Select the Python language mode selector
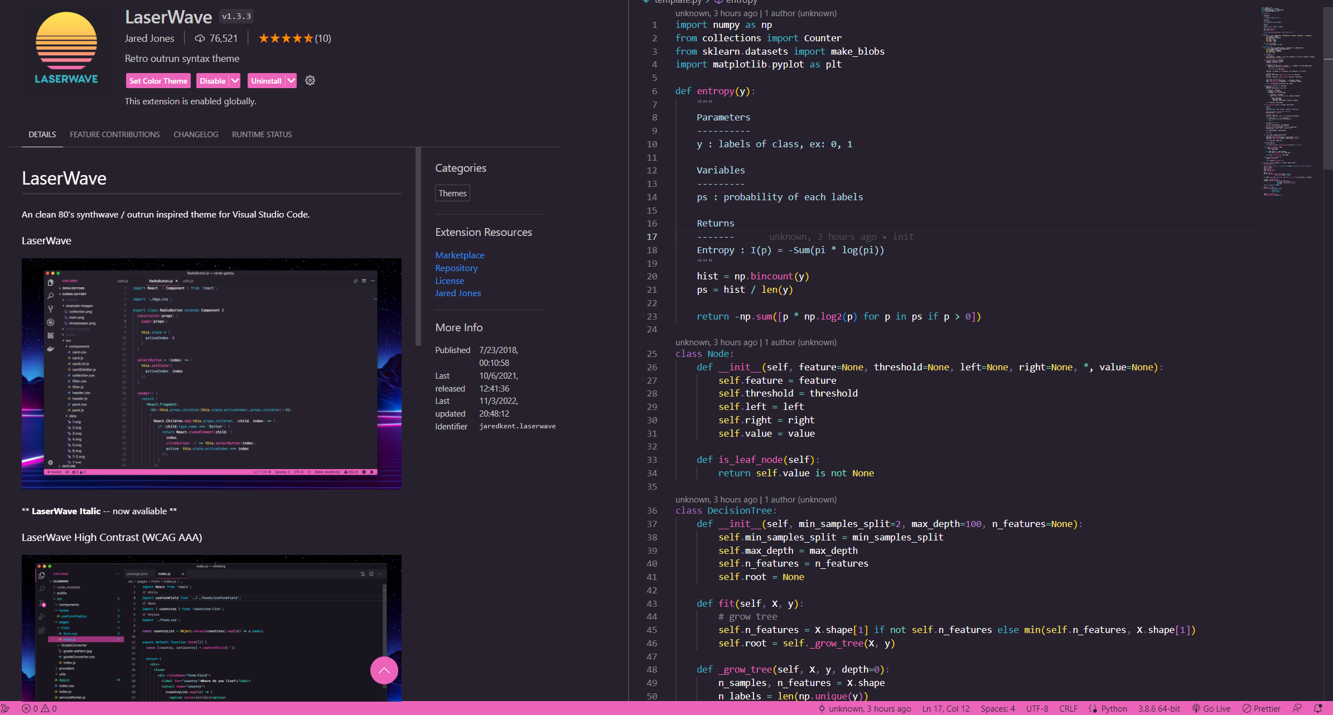 pyautogui.click(x=1114, y=708)
